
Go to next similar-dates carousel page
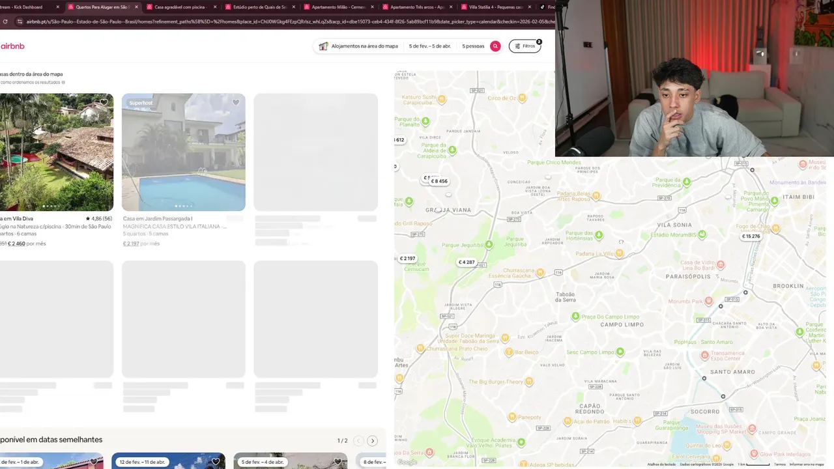tap(372, 441)
